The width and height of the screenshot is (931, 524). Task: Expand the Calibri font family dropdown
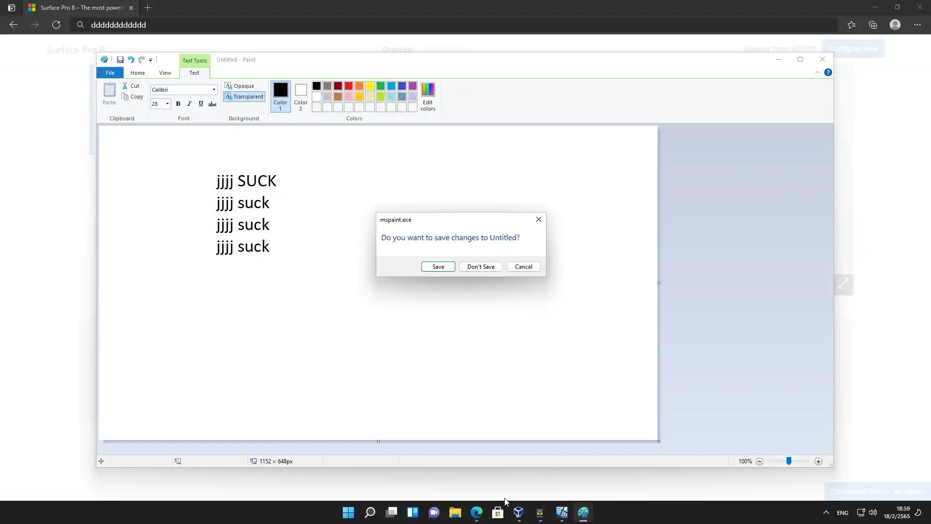214,90
